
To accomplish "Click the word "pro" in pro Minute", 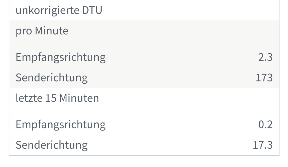I will (24, 31).
